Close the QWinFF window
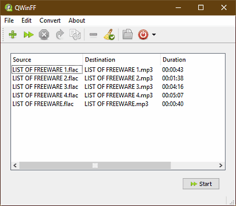 click(224, 7)
